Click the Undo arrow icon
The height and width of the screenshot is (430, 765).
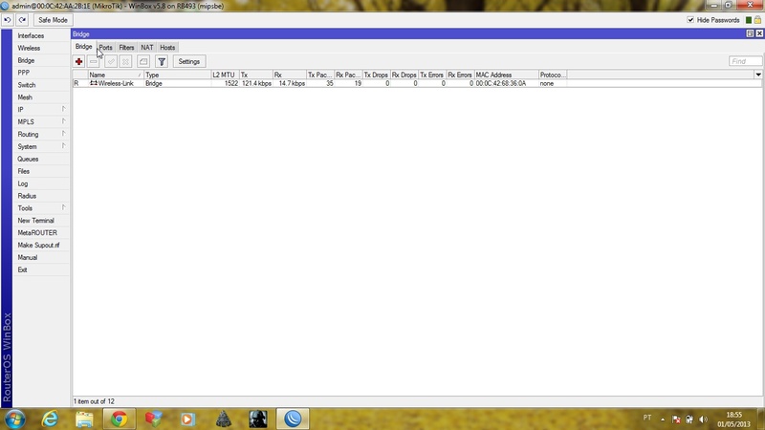tap(8, 20)
